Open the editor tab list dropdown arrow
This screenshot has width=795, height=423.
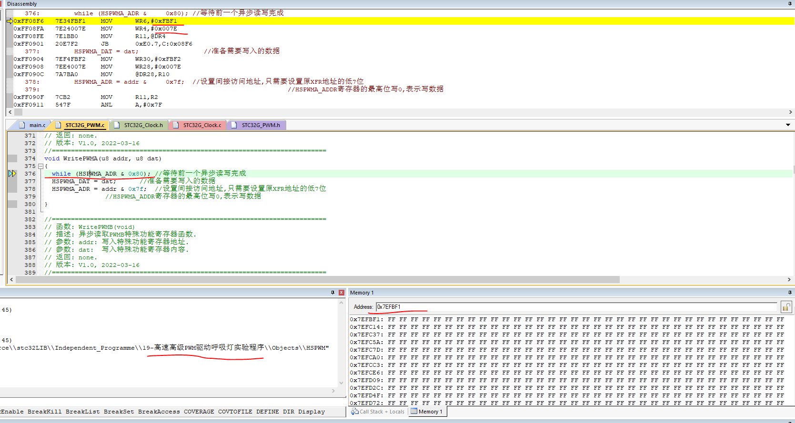(x=788, y=125)
